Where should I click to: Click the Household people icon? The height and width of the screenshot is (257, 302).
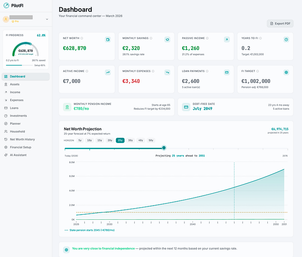[6, 131]
